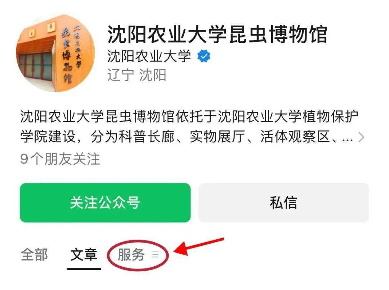This screenshot has width=389, height=290.
Task: Switch to the circled 服务 tab
Action: click(x=131, y=255)
